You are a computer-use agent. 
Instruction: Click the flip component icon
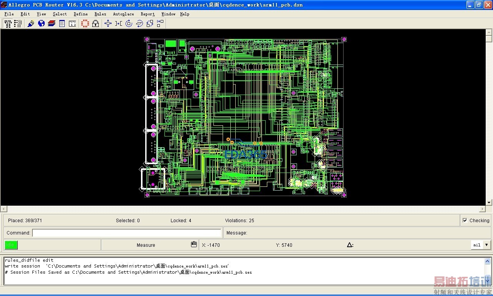click(x=139, y=24)
